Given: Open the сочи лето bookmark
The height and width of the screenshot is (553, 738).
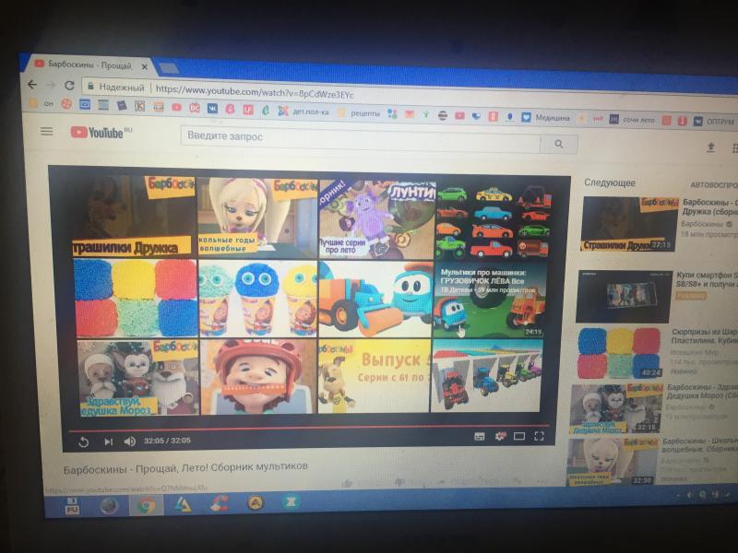Looking at the screenshot, I should click(632, 120).
